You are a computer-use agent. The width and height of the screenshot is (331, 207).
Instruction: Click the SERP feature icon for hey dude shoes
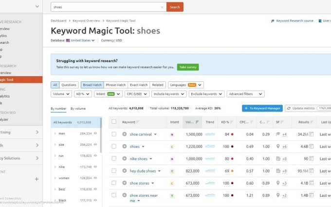(278, 170)
